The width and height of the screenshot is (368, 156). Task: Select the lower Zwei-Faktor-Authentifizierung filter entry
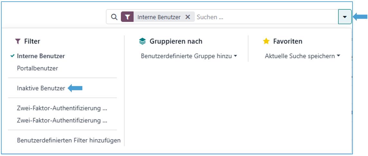(62, 121)
